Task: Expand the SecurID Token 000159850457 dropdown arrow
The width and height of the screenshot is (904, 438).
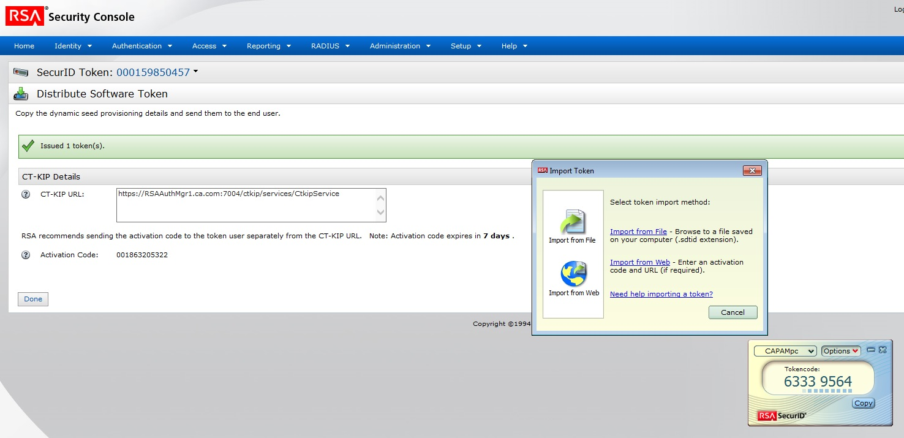Action: point(195,72)
